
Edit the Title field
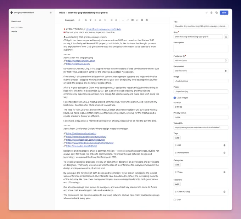[201, 26]
